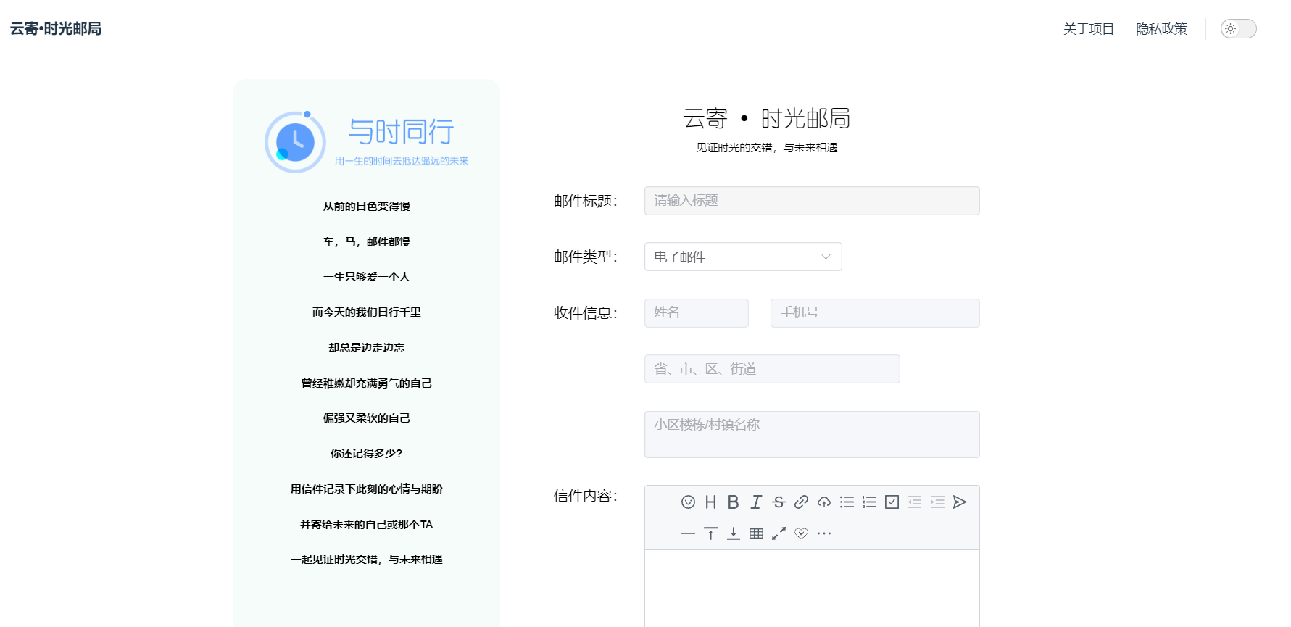Click the 姓名 recipient name field

[x=697, y=313]
